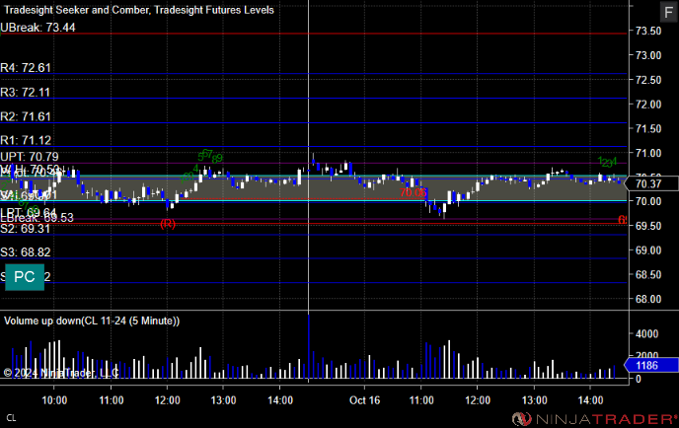Image resolution: width=679 pixels, height=428 pixels.
Task: Select the R3: 72.11 level label
Action: (x=25, y=92)
